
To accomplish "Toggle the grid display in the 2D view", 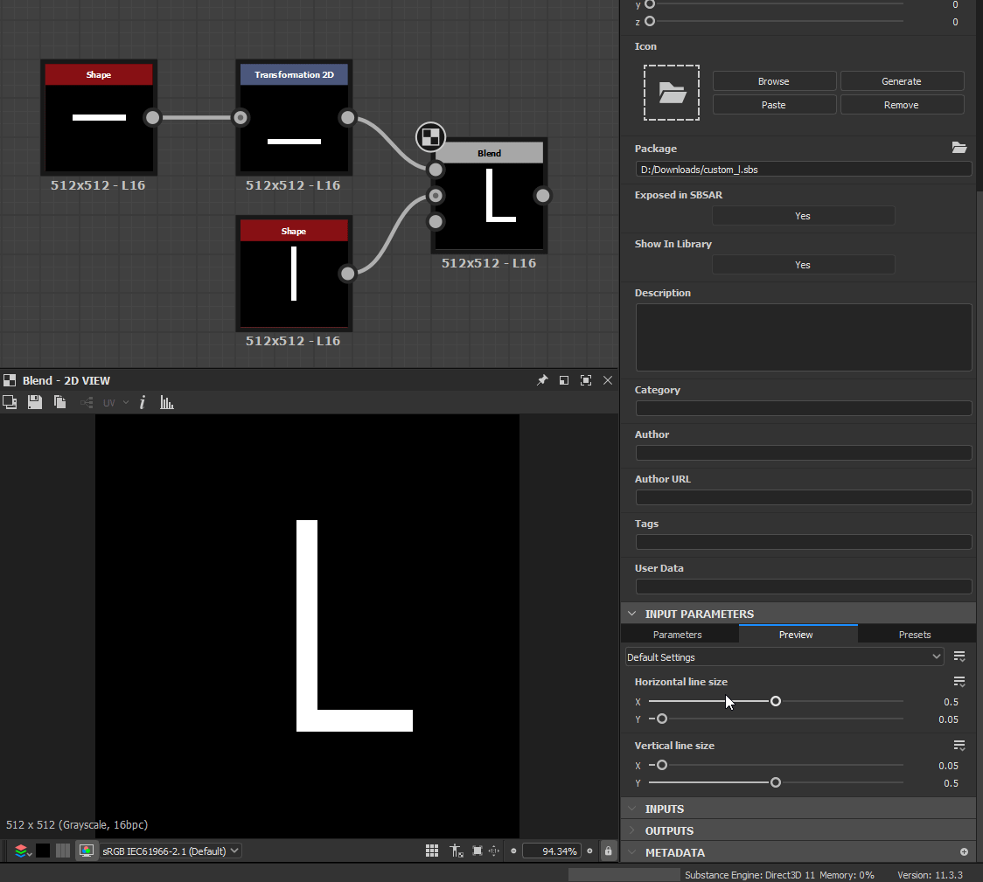I will pos(432,850).
